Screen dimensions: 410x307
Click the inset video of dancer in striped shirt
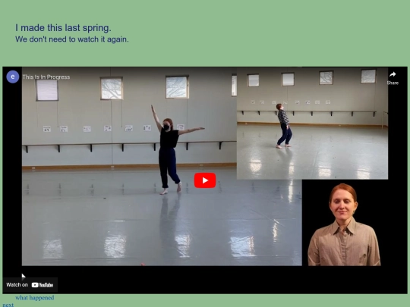point(312,124)
